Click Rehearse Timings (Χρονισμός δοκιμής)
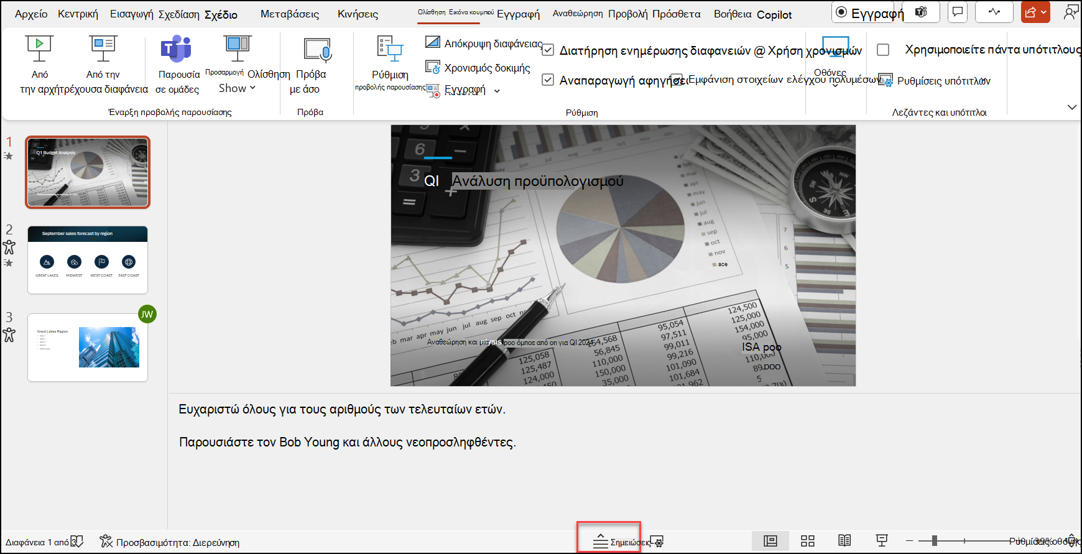This screenshot has height=554, width=1082. click(x=478, y=67)
